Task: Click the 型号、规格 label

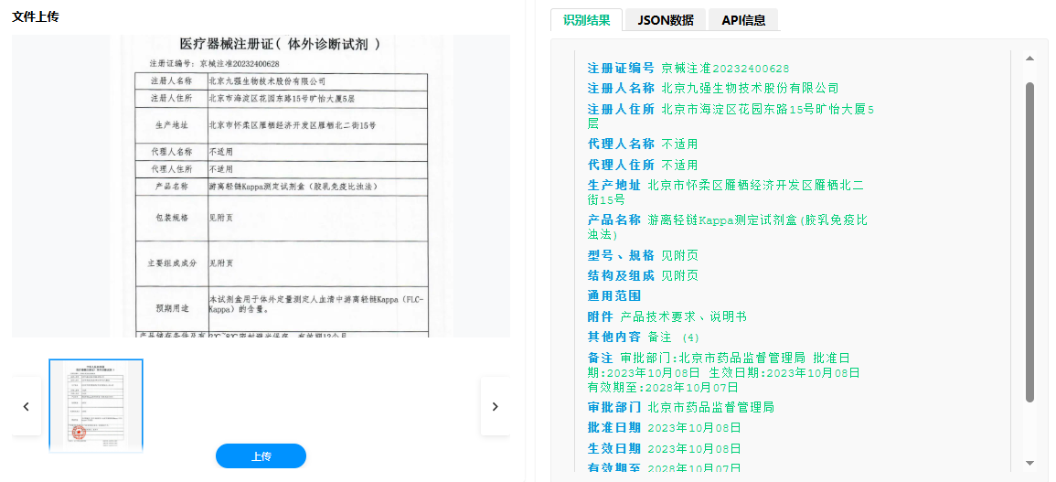Action: pos(621,255)
